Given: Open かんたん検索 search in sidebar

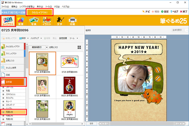Looking at the screenshot, I should coord(12,68).
